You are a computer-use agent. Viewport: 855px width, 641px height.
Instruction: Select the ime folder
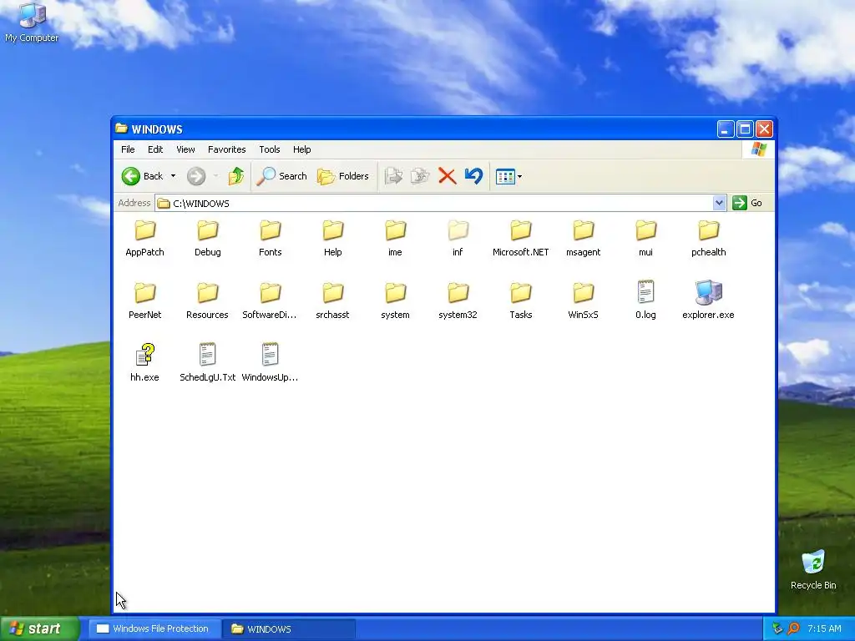395,238
